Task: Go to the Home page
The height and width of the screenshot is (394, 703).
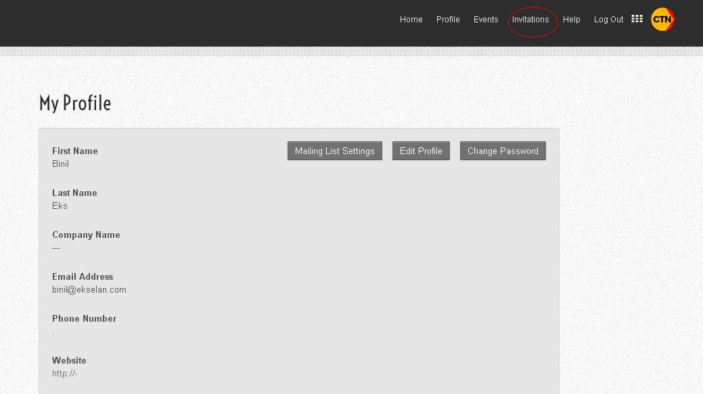Action: click(x=411, y=20)
